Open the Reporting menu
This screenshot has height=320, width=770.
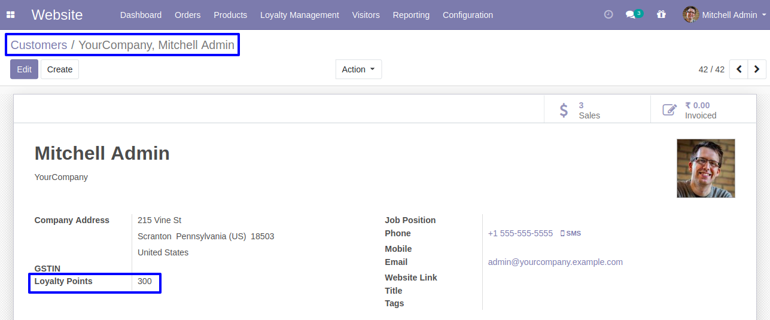(411, 15)
